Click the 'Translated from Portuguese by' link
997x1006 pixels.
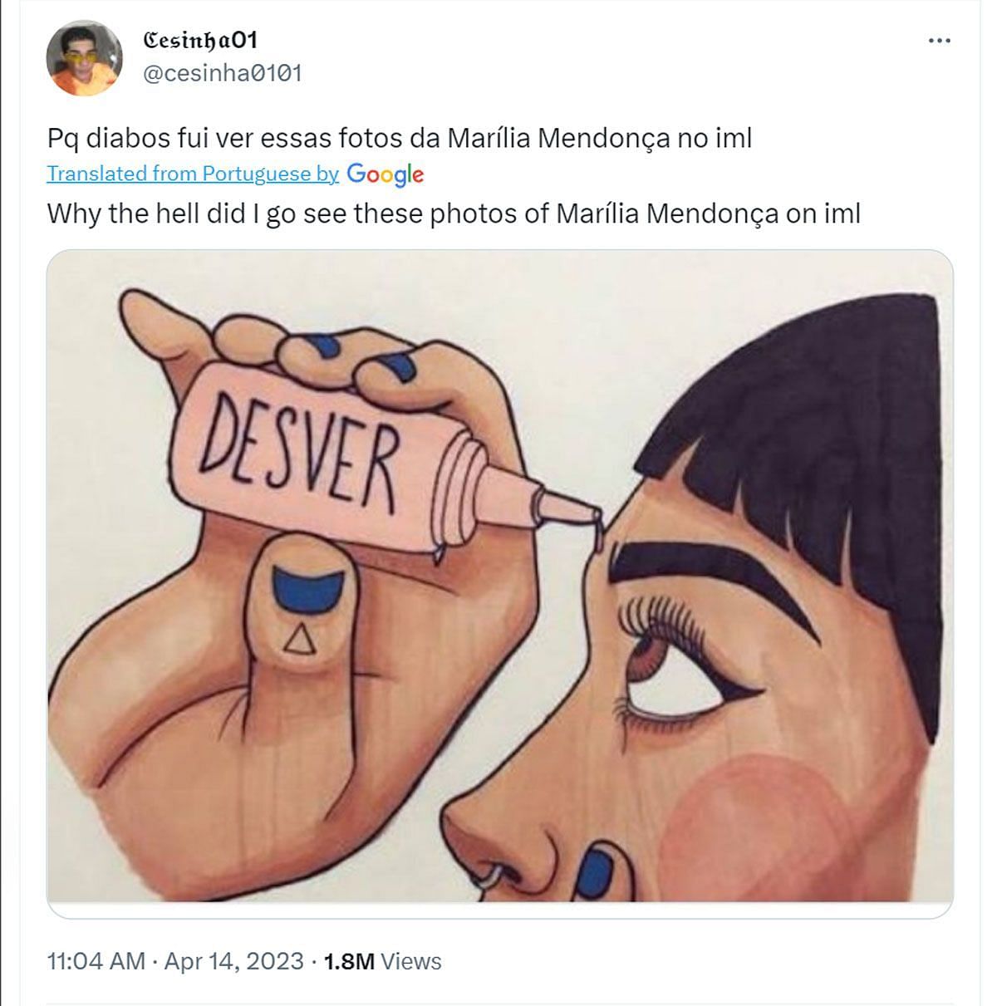click(193, 174)
